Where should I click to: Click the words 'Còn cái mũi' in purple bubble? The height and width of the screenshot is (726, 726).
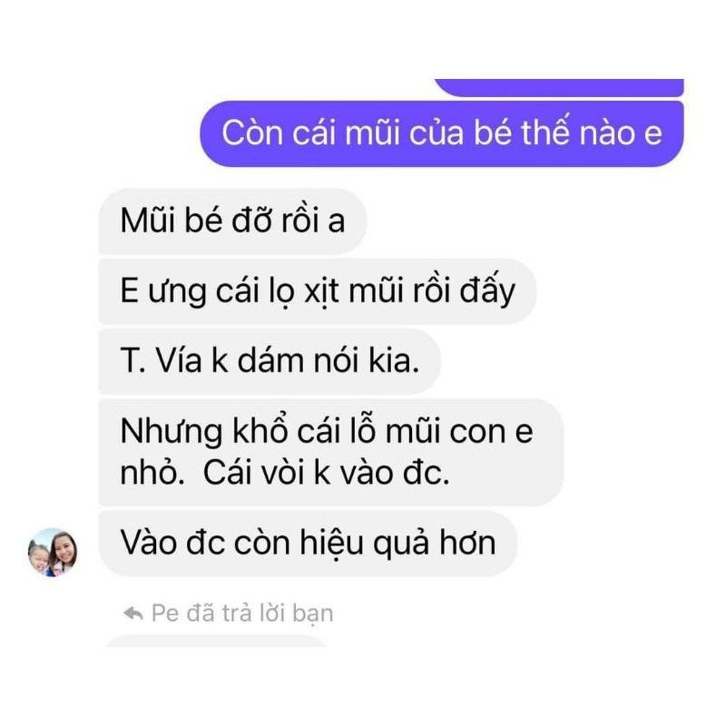click(x=310, y=132)
